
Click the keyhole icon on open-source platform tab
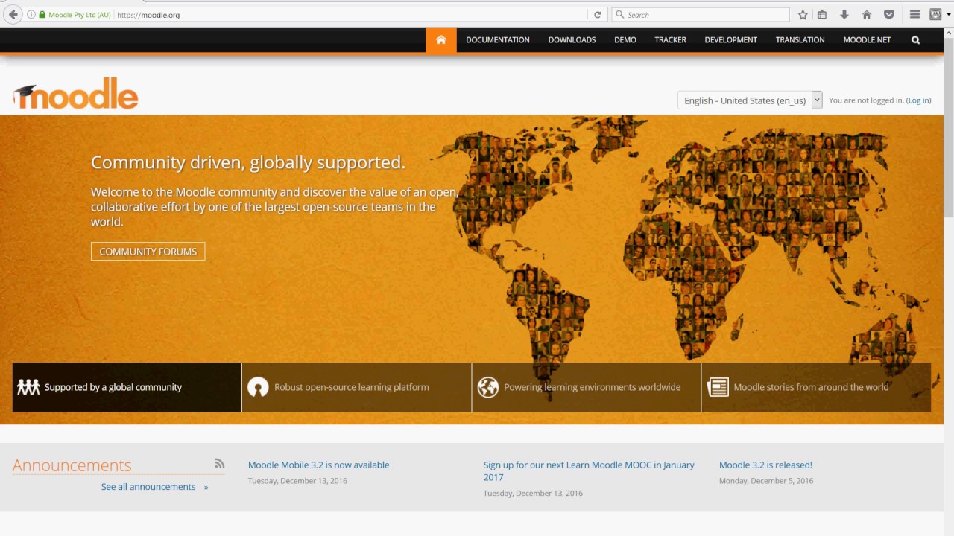258,387
